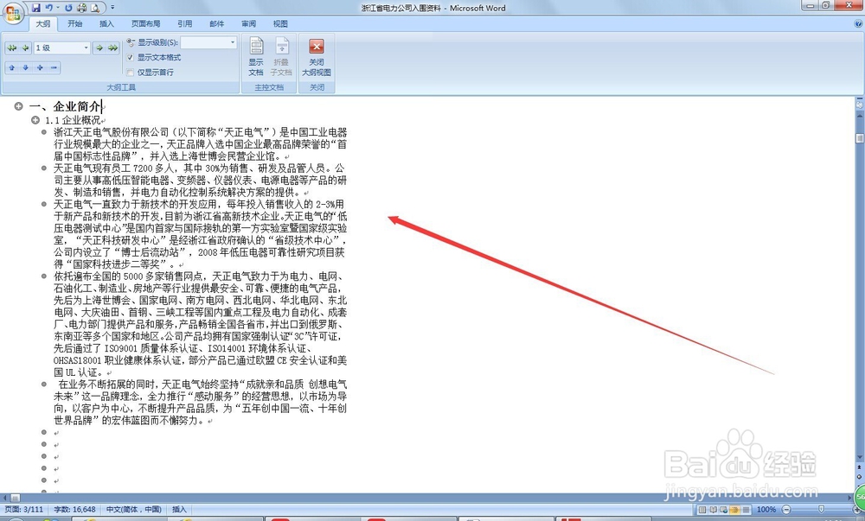Click the subheading text 1.1 企业概况
This screenshot has height=521, width=865.
pos(73,120)
